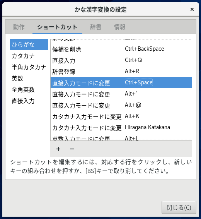
Task: Click the minus icon to remove shortcut
Action: [x=72, y=149]
